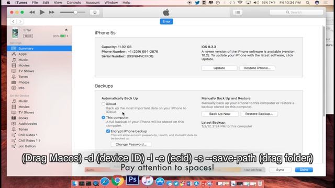Toggle Encrypt iPhone backup checkbox

point(108,131)
